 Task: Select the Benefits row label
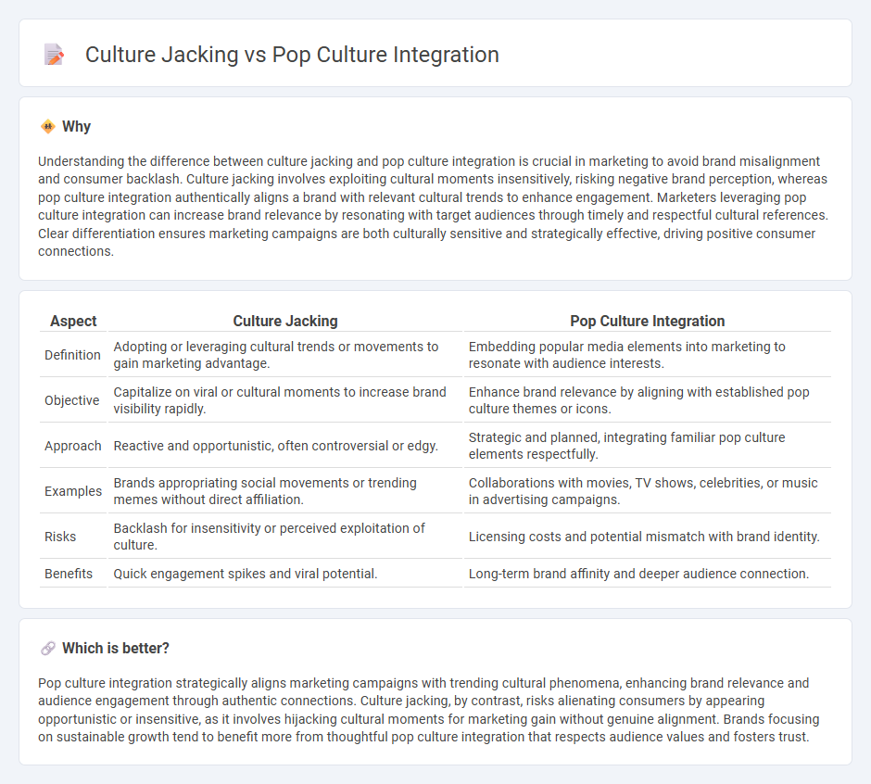[x=69, y=574]
